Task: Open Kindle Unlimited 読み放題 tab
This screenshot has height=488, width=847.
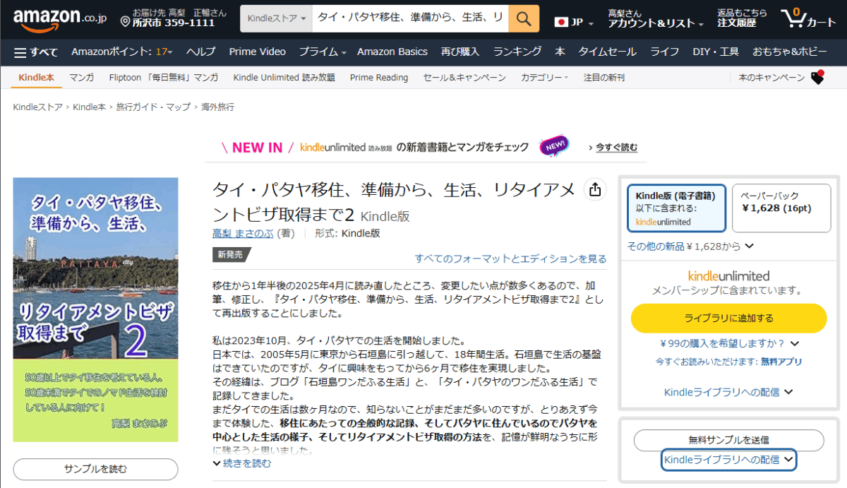Action: pos(284,78)
